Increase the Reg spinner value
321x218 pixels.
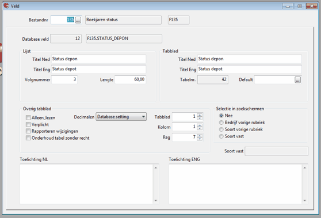tap(200, 136)
